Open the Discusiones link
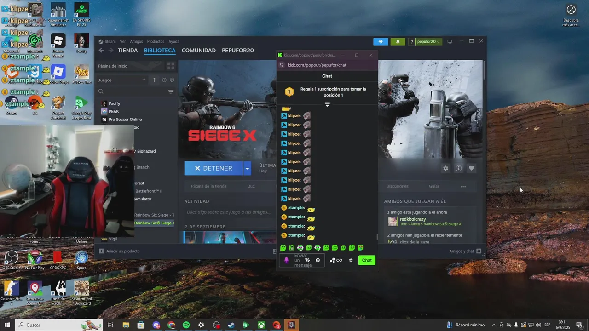Image resolution: width=589 pixels, height=331 pixels. [x=397, y=186]
